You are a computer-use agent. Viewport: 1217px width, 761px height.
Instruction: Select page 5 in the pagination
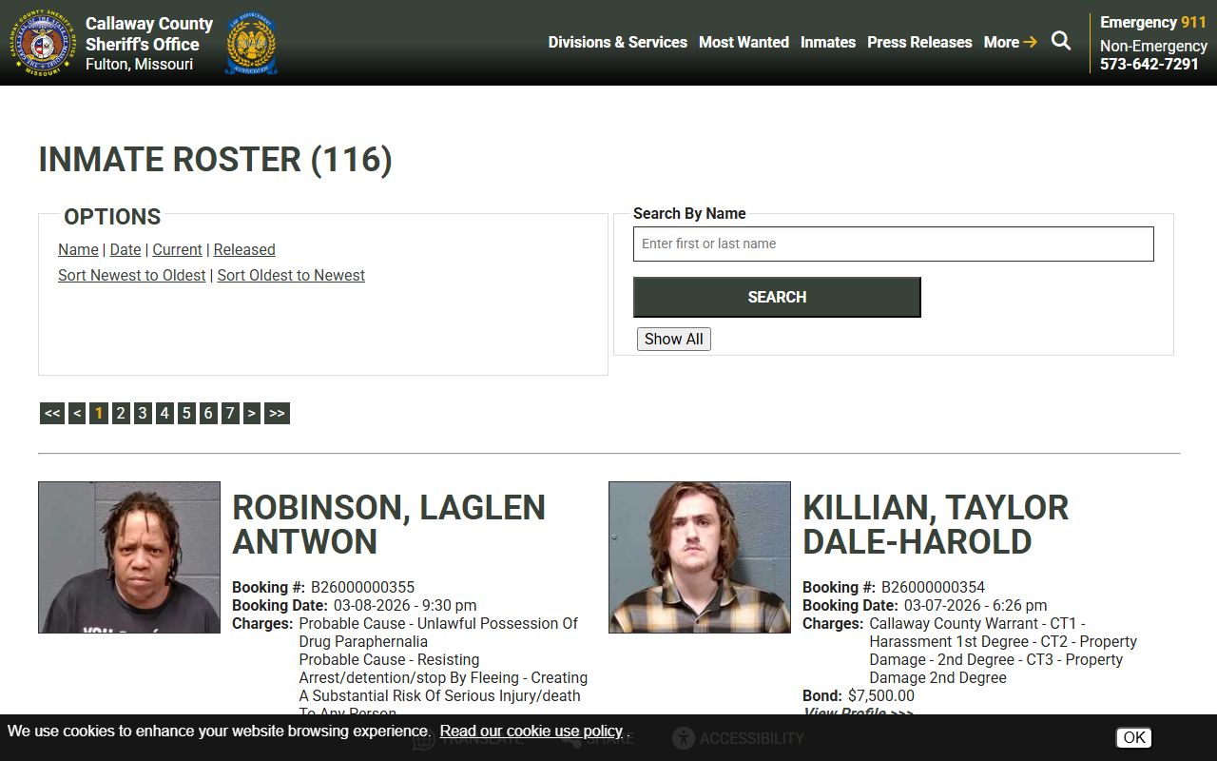[x=186, y=413]
